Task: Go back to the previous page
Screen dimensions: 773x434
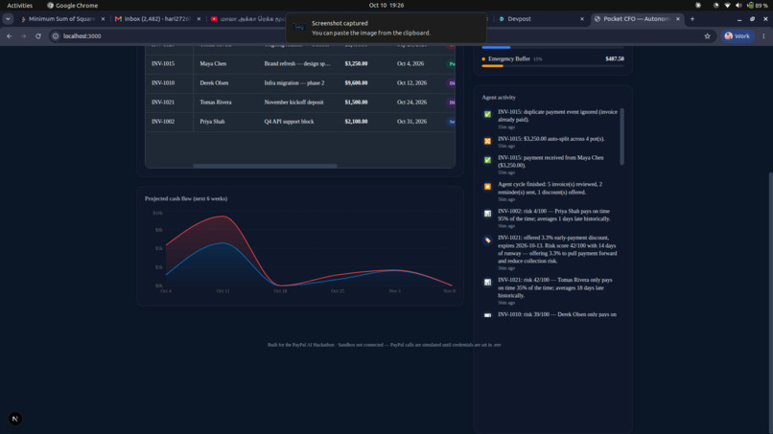Action: 10,36
